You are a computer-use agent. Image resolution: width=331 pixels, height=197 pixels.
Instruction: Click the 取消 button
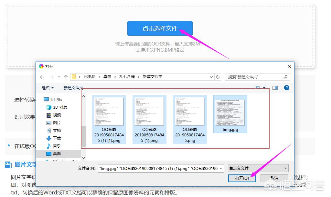(274, 178)
